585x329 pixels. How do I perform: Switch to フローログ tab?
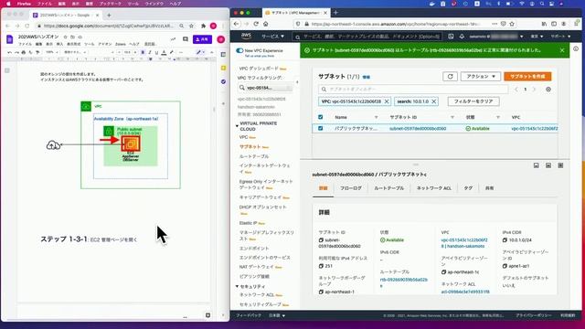coord(351,188)
